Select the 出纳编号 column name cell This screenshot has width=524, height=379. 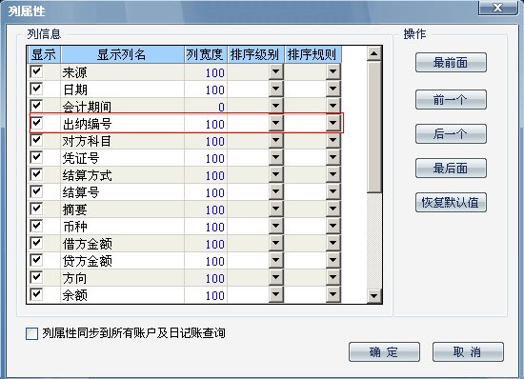click(x=122, y=124)
